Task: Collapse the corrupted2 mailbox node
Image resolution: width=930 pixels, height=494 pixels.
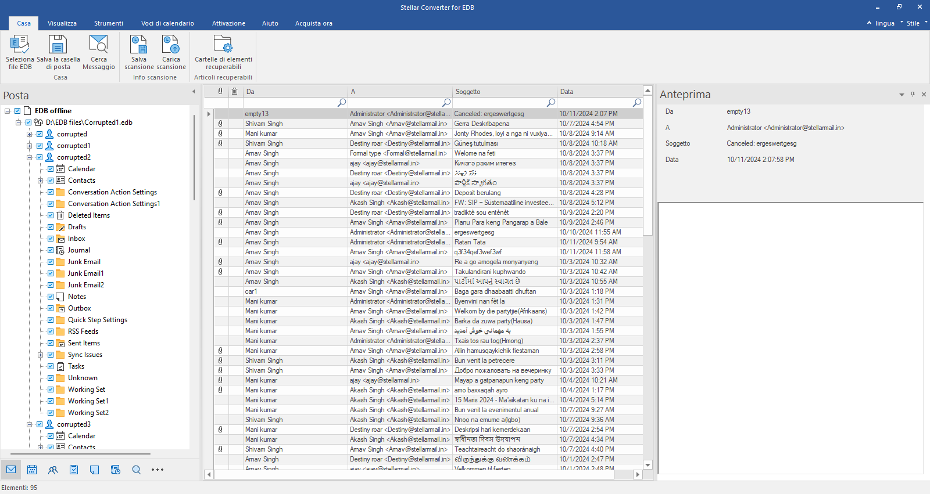Action: click(29, 157)
